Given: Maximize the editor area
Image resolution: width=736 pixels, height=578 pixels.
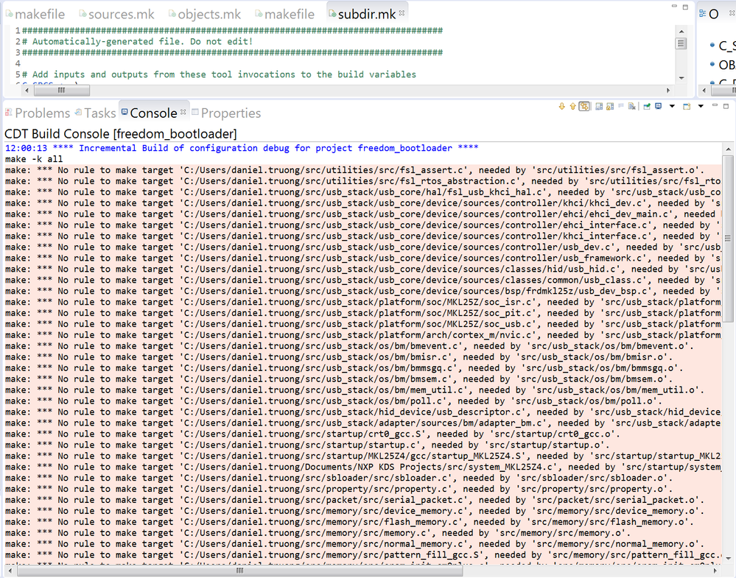Looking at the screenshot, I should [x=685, y=7].
